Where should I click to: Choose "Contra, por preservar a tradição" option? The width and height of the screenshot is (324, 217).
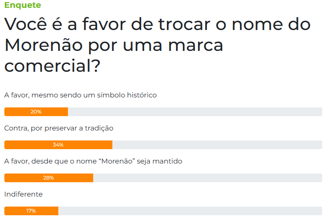click(x=58, y=128)
